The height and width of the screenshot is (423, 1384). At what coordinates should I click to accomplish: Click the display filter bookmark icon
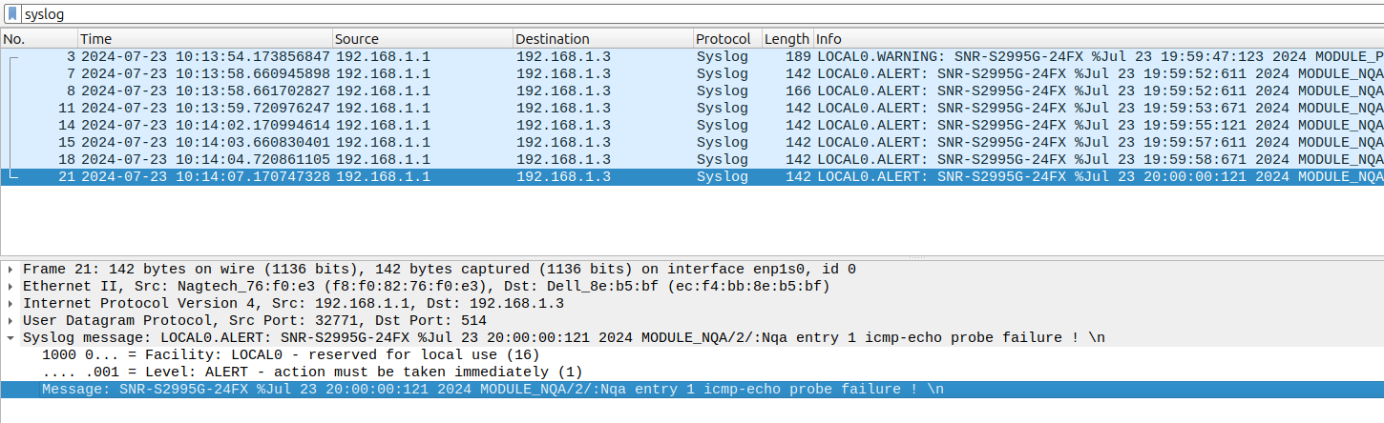click(11, 14)
